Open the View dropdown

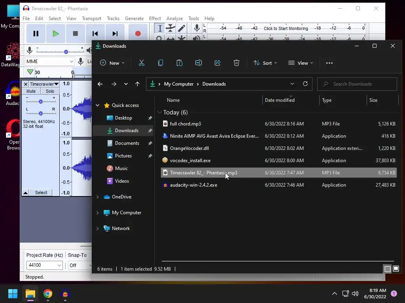(x=301, y=63)
